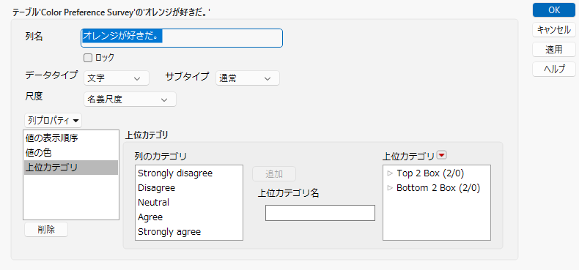Select 値の表示順序 in the property list
Viewport: 579px width, 270px height.
click(71, 138)
